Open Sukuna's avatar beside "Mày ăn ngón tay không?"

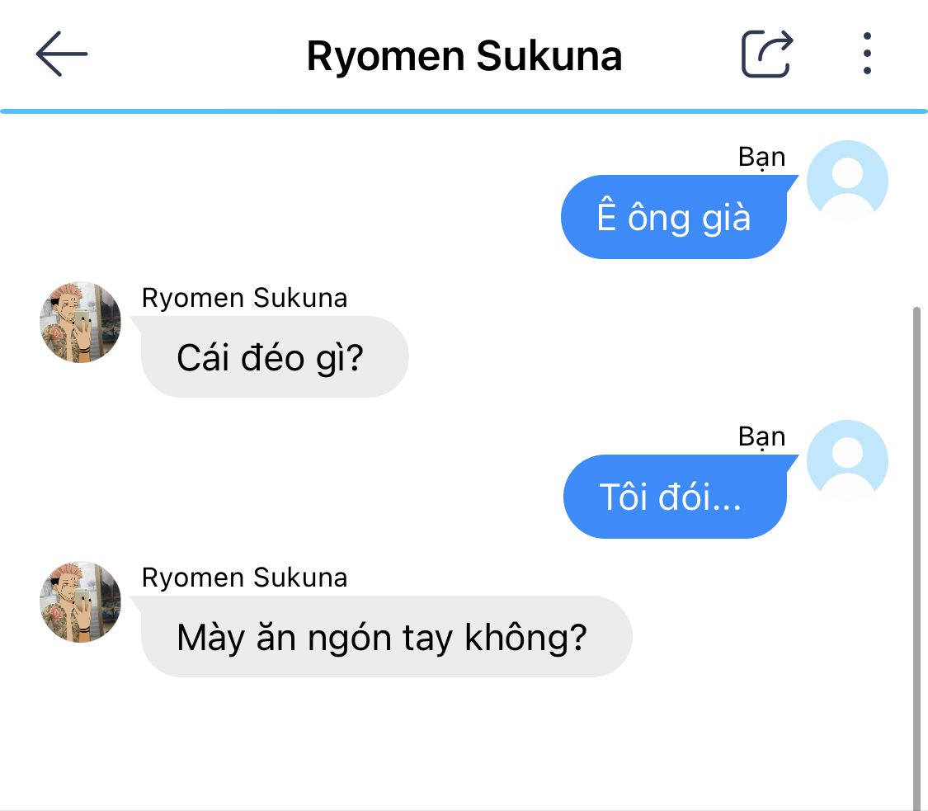tap(81, 602)
